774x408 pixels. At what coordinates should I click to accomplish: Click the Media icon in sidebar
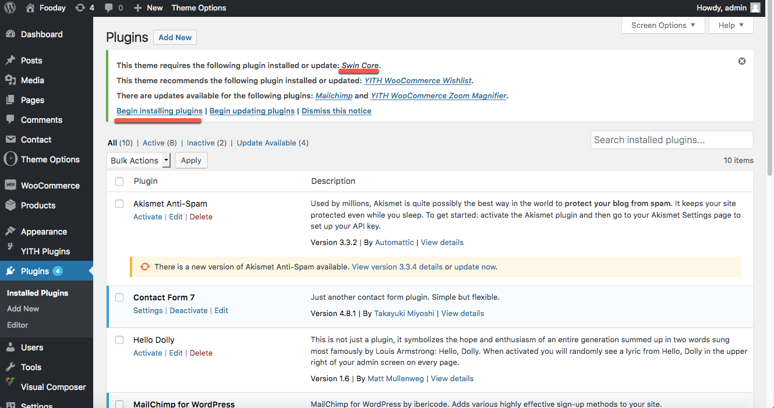tap(10, 80)
